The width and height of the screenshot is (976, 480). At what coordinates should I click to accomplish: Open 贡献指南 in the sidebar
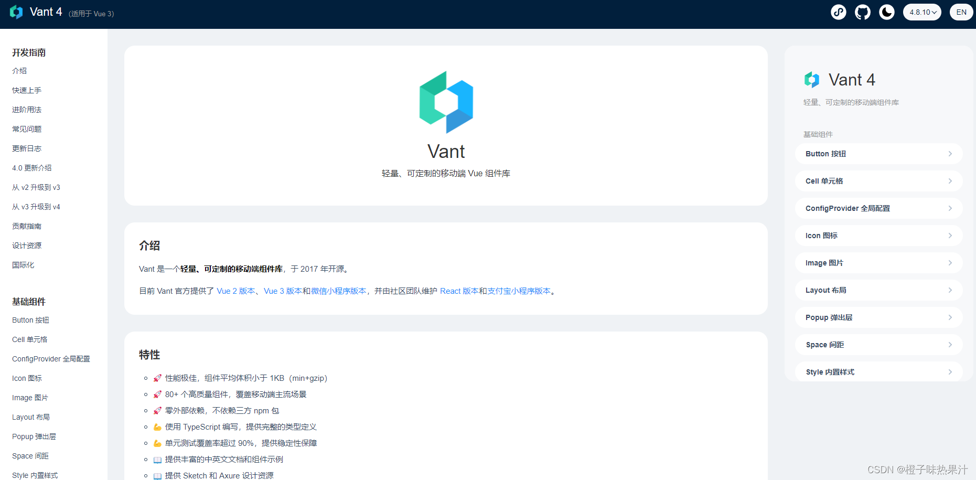coord(27,226)
